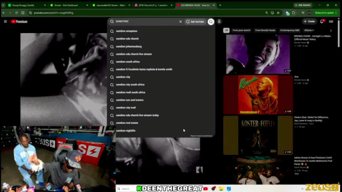The image size is (342, 192).
Task: Choose suggestion 'sandton johannesburg'
Action: 161,46
